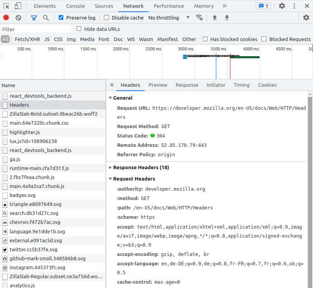
Task: Open the No throttling dropdown
Action: tap(169, 18)
